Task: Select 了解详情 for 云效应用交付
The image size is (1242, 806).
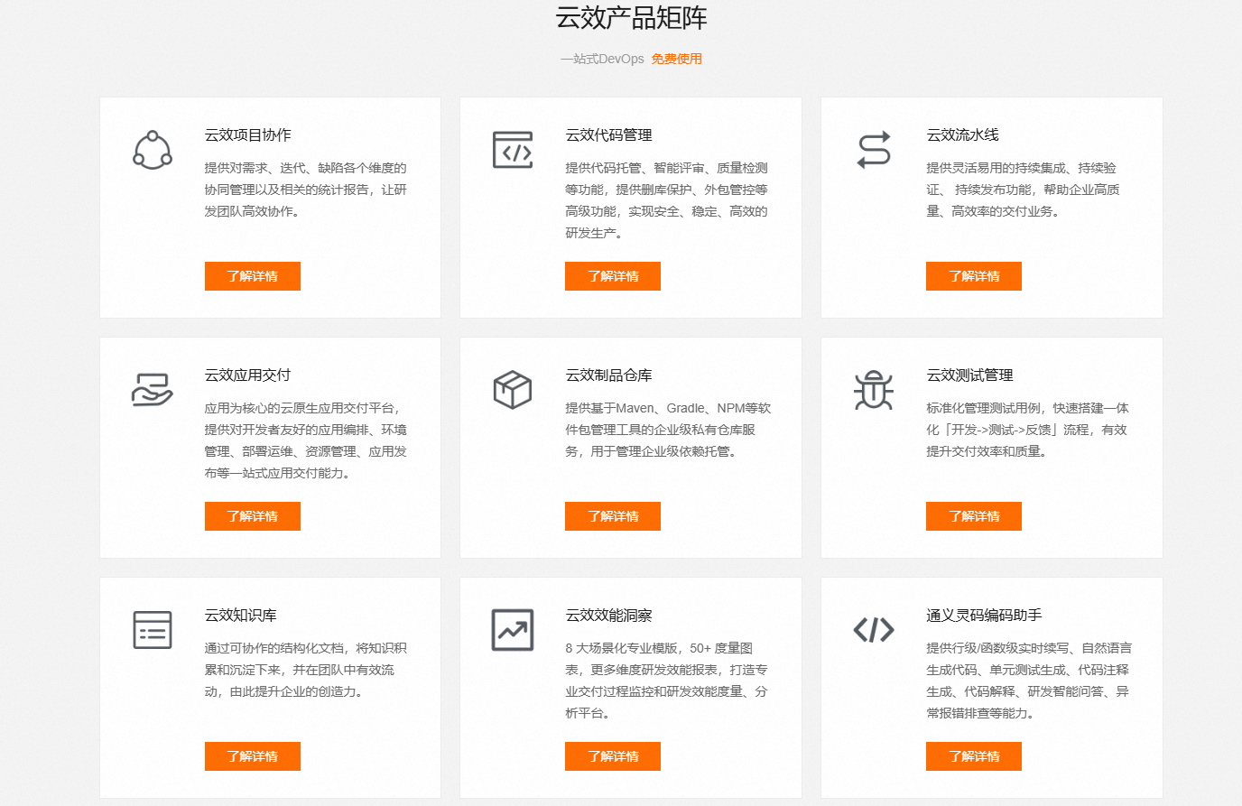Action: click(x=252, y=516)
